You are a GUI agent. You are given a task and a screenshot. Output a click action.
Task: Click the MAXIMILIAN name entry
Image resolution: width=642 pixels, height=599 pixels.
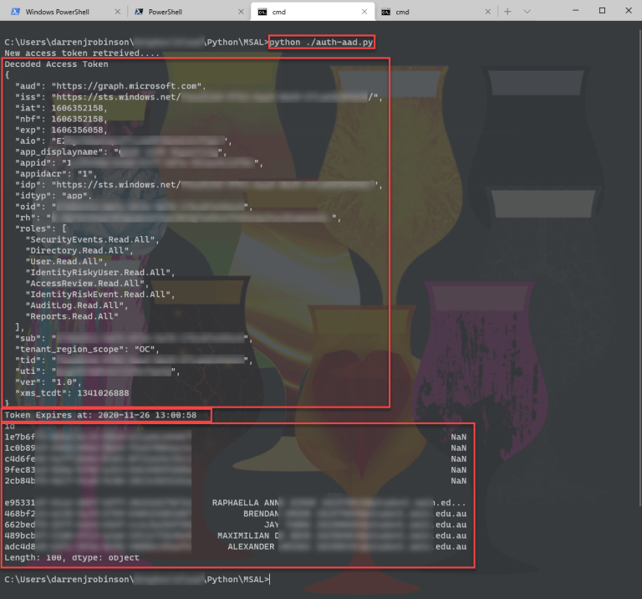pyautogui.click(x=248, y=536)
